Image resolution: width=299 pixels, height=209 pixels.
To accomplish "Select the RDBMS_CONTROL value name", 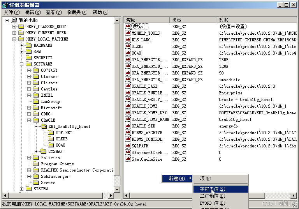I will (147, 139).
